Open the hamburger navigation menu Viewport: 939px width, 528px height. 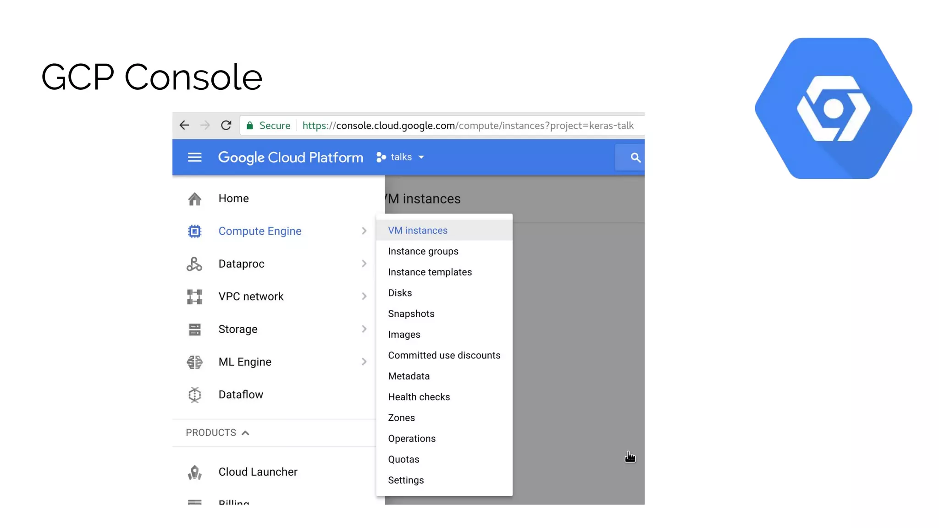point(195,157)
